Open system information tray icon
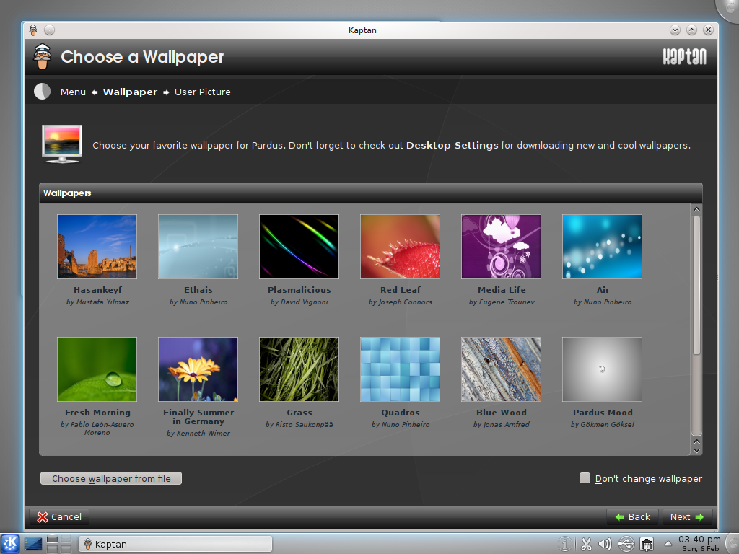 (x=564, y=544)
